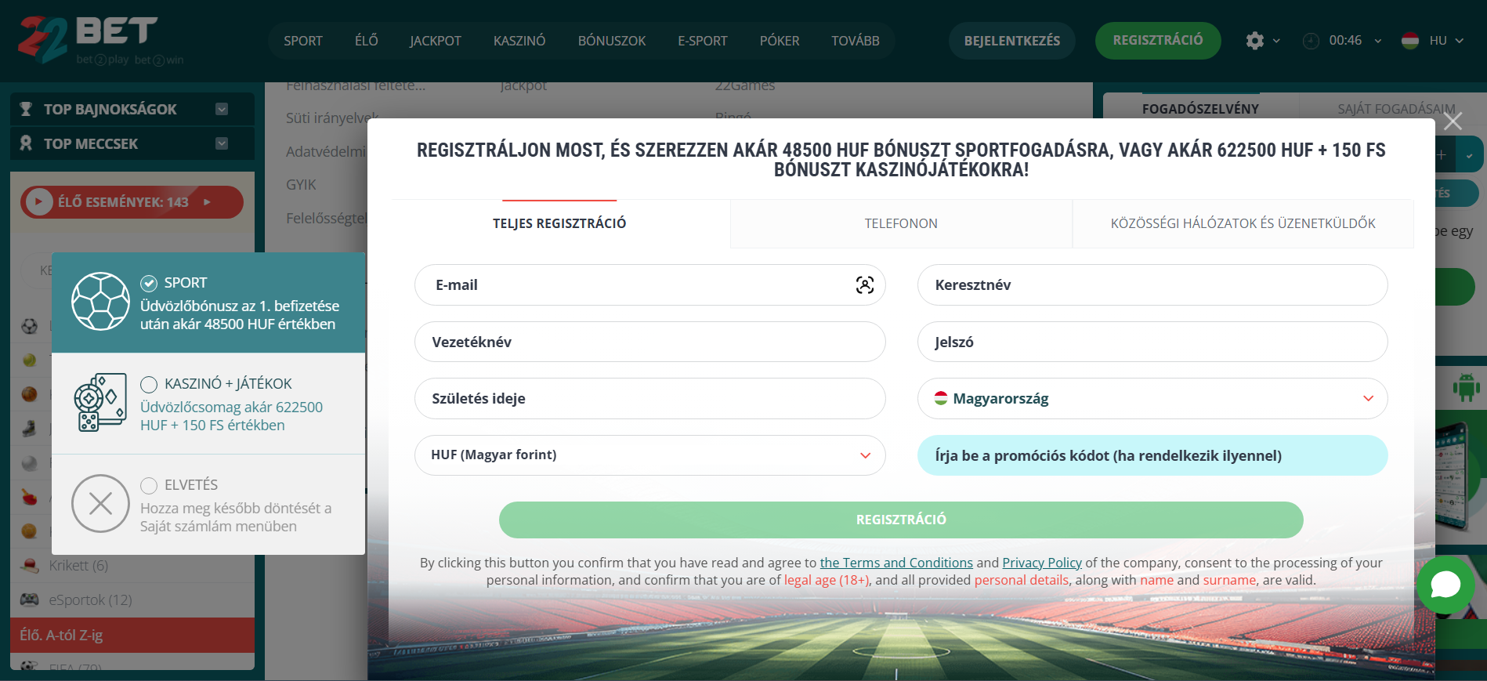Click the 22BET logo
The image size is (1487, 681).
tap(100, 40)
